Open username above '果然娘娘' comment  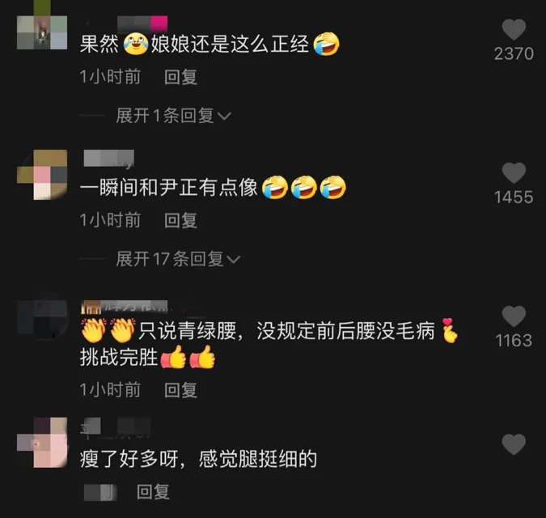[x=142, y=23]
